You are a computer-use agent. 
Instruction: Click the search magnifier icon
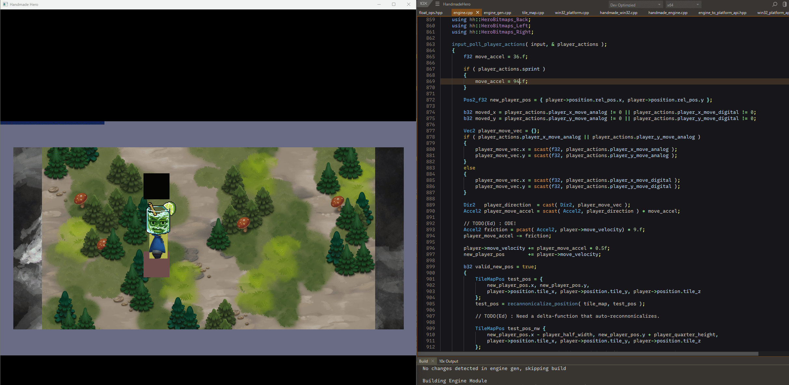(775, 4)
